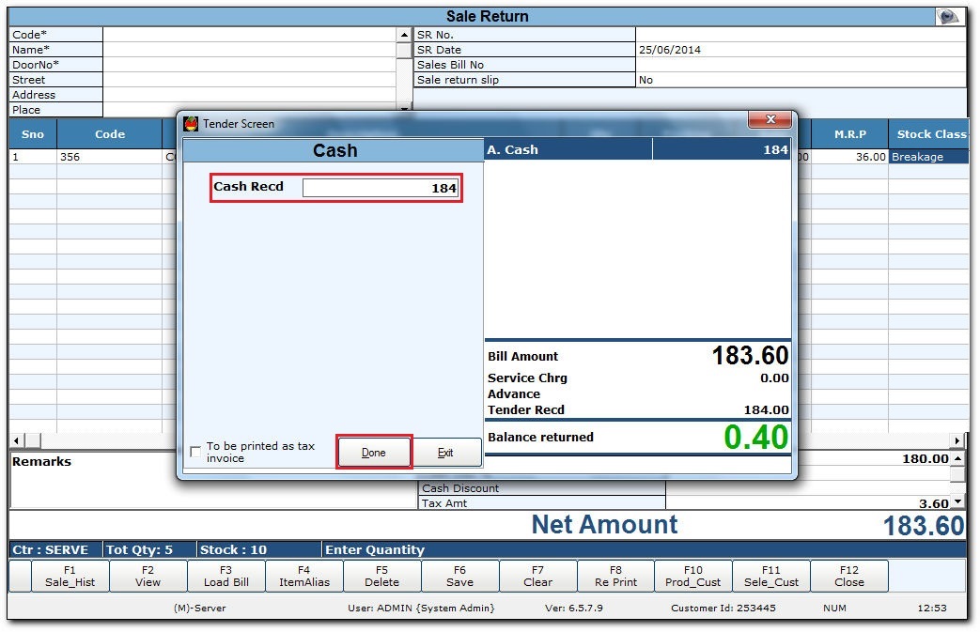Click the M.R.P column header
This screenshot has width=980, height=632.
coord(850,134)
